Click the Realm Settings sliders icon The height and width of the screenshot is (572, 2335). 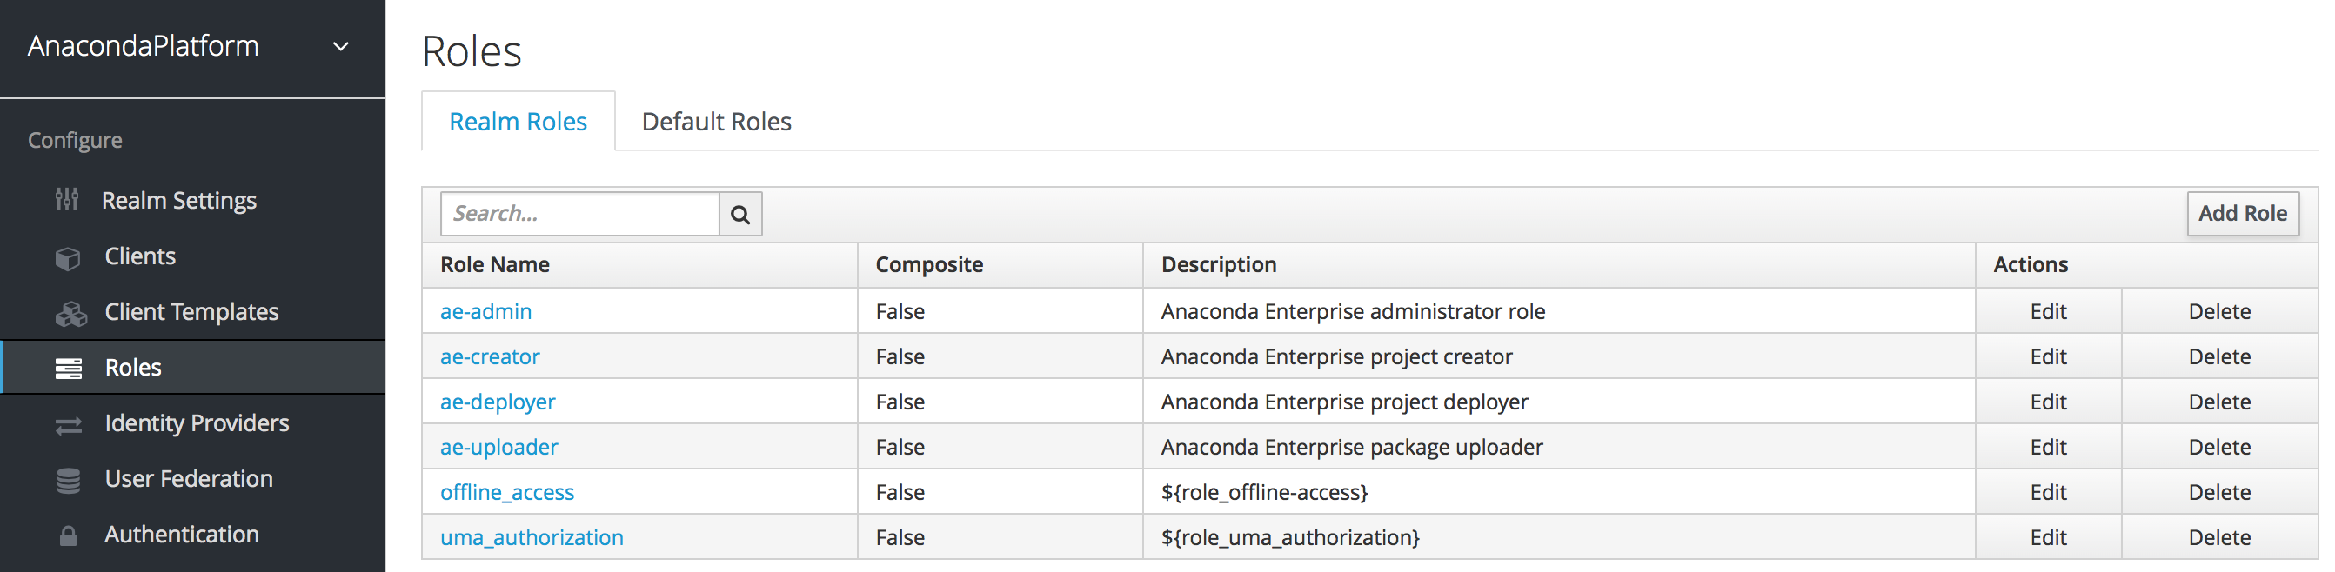(x=67, y=200)
